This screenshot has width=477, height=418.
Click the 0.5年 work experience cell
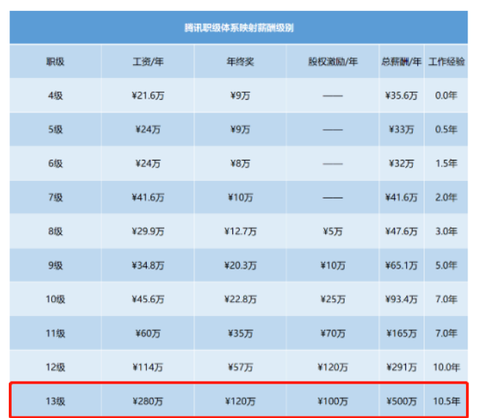coord(446,129)
